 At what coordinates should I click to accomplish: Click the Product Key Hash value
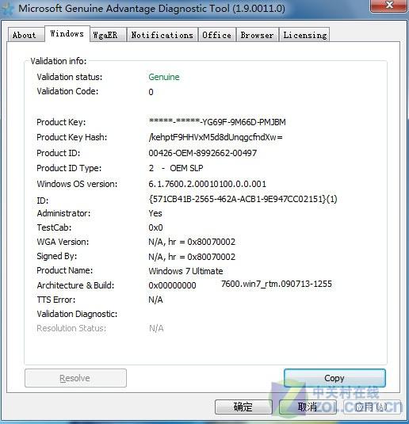(x=216, y=137)
